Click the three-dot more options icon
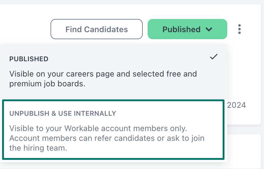This screenshot has width=264, height=169. click(x=239, y=29)
